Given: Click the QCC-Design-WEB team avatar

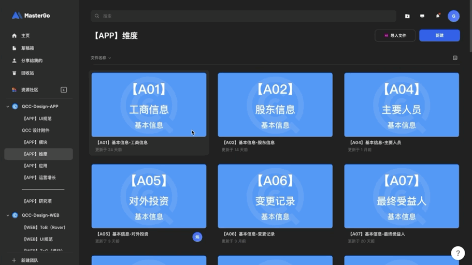Looking at the screenshot, I should click(15, 215).
